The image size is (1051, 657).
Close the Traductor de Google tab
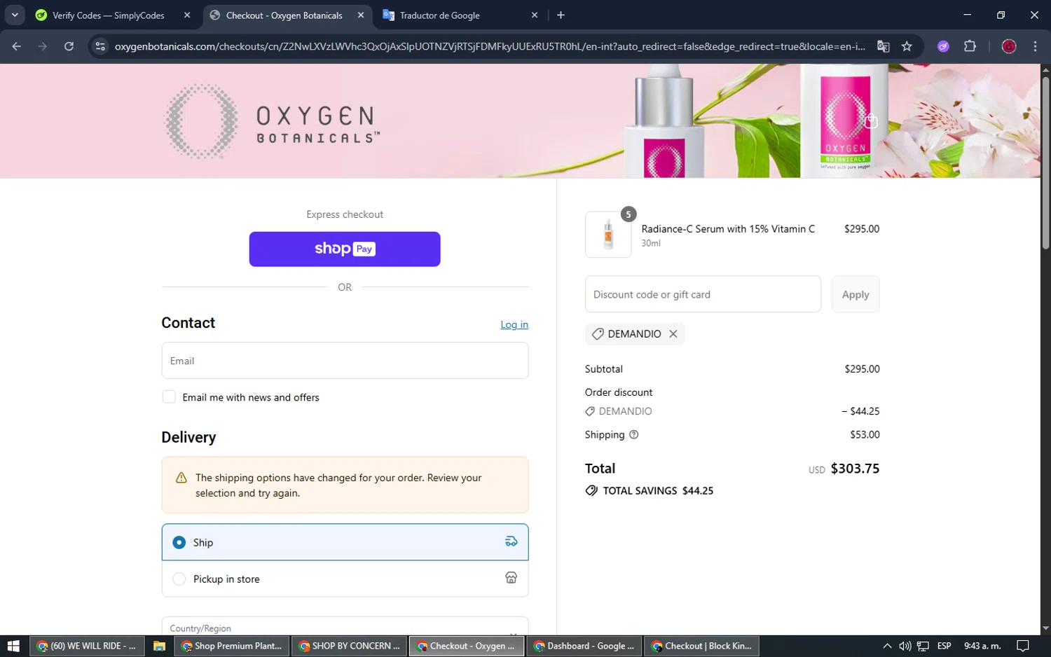point(535,15)
